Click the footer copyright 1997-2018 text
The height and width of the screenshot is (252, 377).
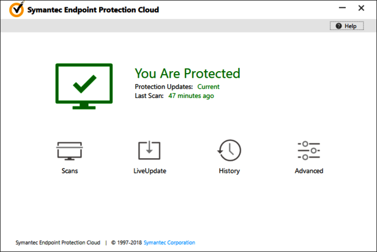click(126, 243)
